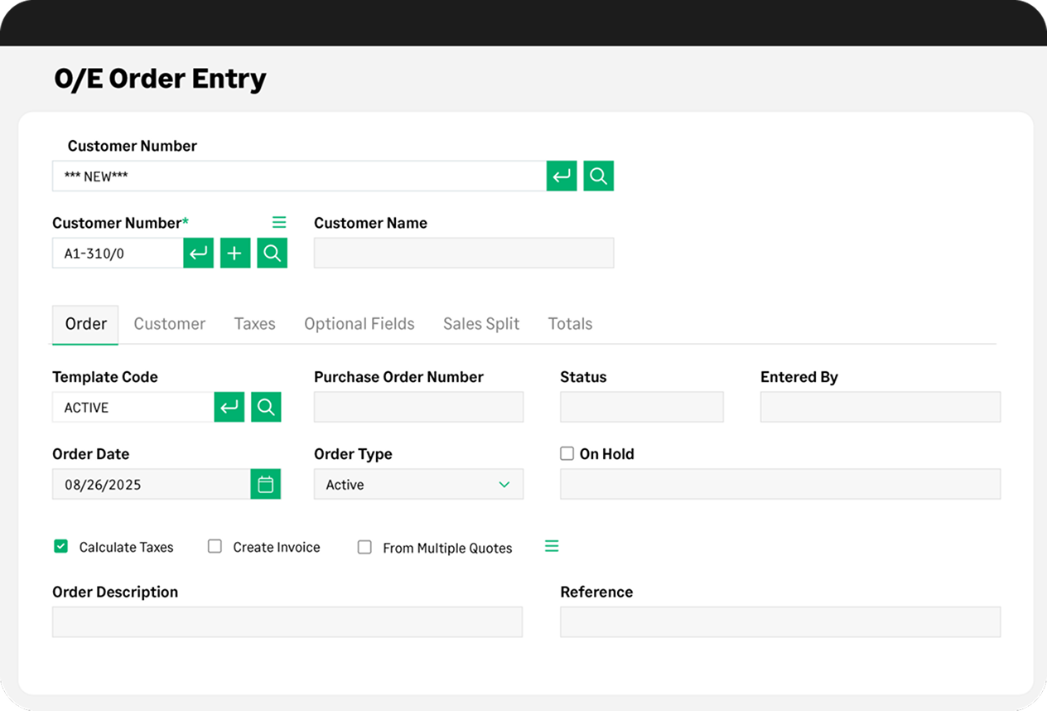Click the O/E Order Entry heading
The height and width of the screenshot is (711, 1047).
tap(161, 79)
